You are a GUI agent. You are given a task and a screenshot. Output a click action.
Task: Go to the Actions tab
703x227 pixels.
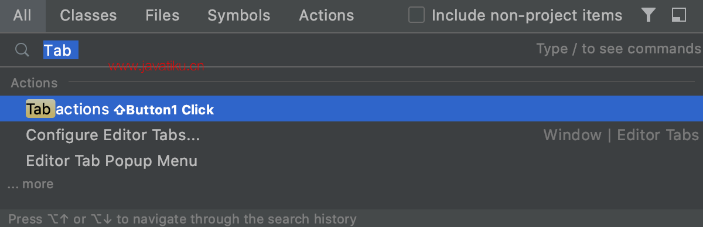326,16
